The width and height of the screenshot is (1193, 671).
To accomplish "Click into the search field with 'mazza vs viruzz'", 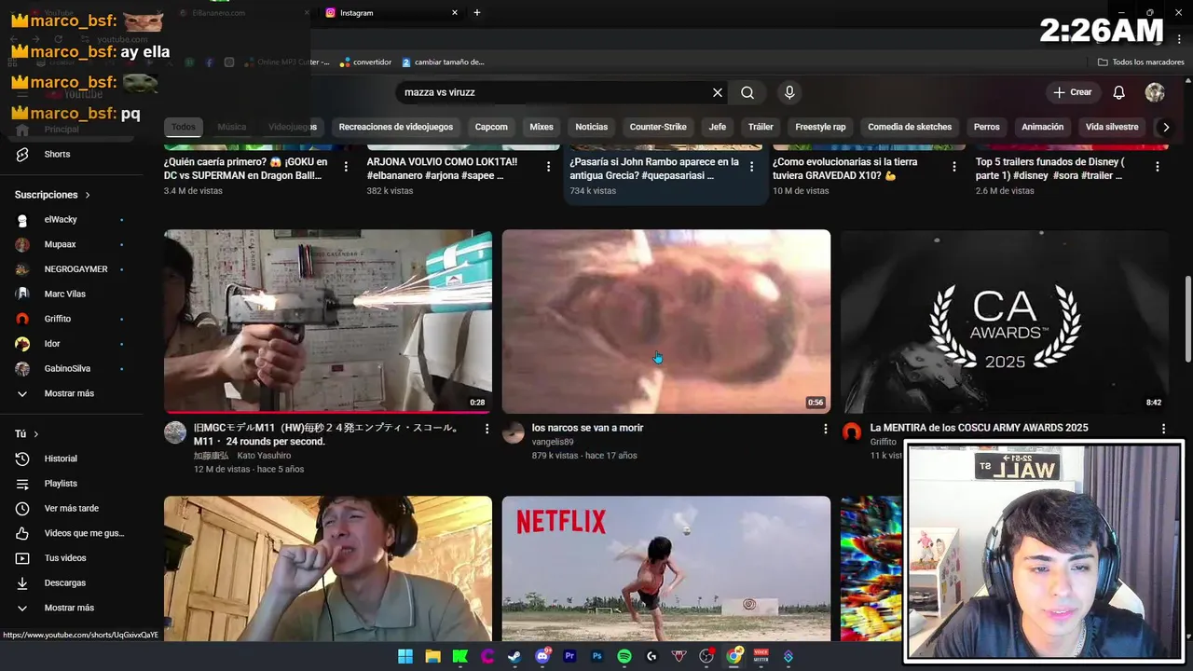I will [555, 92].
